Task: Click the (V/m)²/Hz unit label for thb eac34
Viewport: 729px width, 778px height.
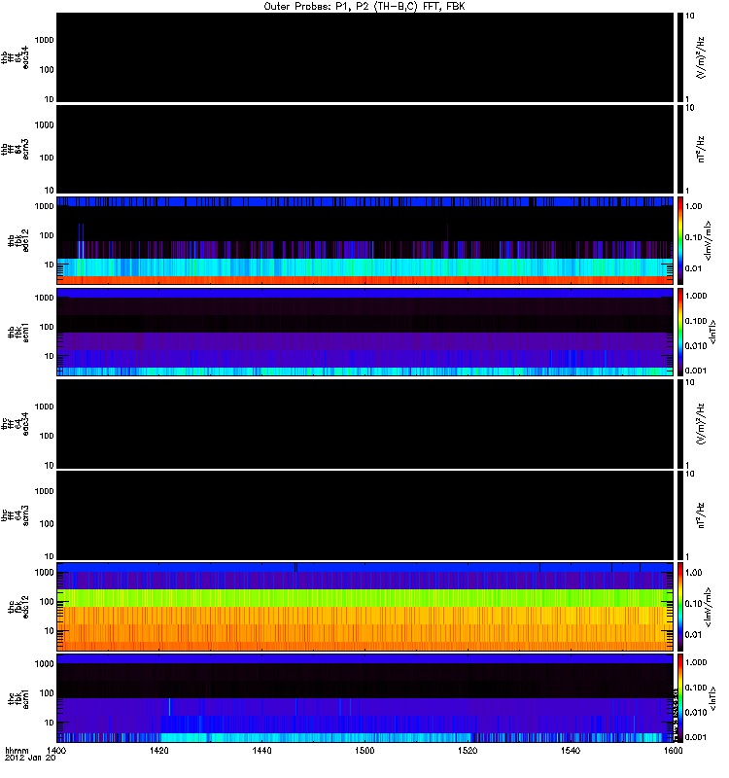Action: click(701, 57)
